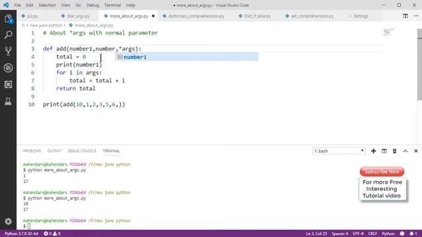This screenshot has height=237, width=422.
Task: Open the Search view in activity bar
Action: coord(8,35)
